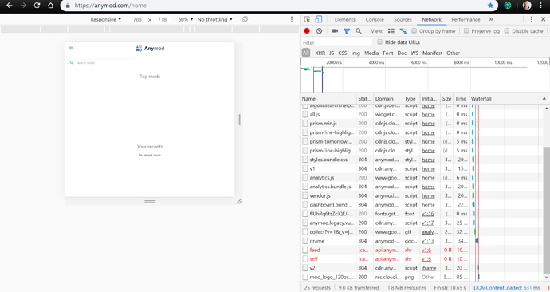Grab the viewport corner resize handle
The height and width of the screenshot is (292, 550).
pos(239,202)
